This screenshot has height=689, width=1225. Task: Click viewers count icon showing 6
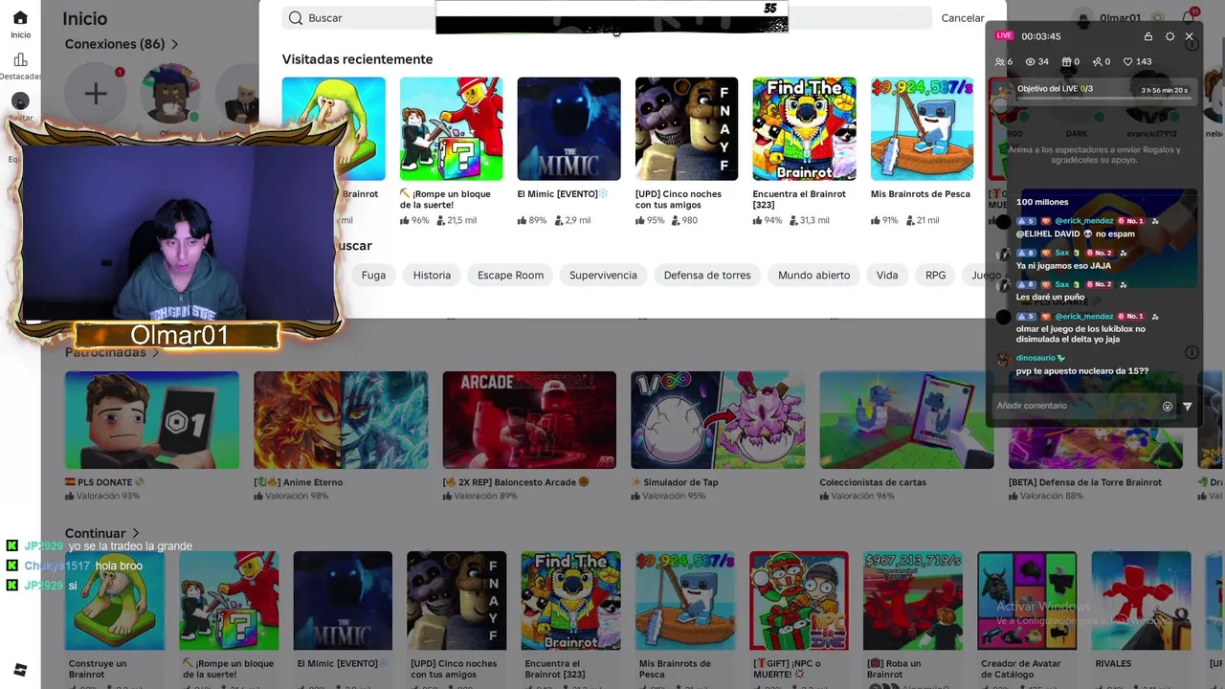click(x=999, y=61)
